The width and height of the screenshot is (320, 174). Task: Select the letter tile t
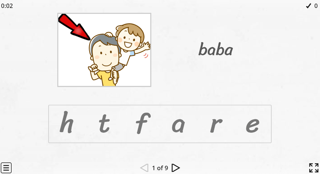(104, 124)
